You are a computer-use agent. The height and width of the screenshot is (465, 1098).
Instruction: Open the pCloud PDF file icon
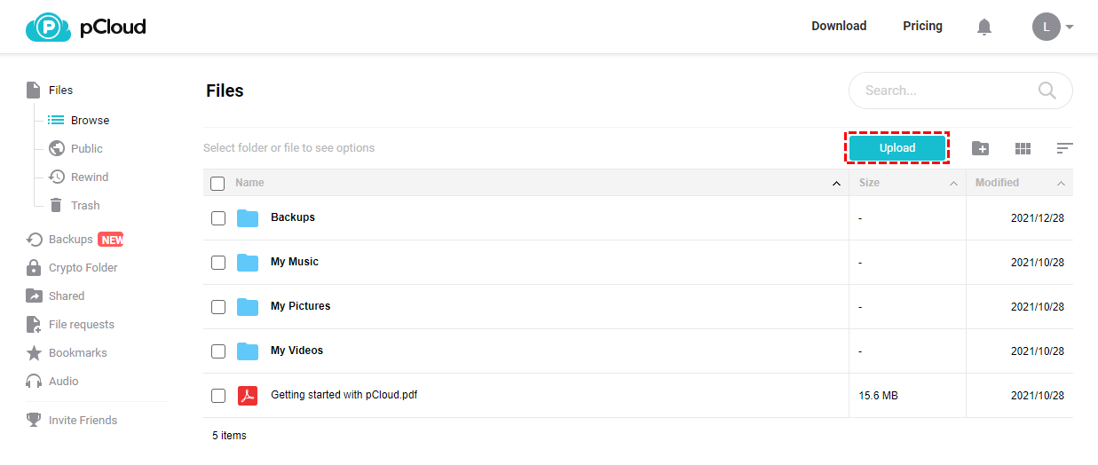tap(248, 396)
